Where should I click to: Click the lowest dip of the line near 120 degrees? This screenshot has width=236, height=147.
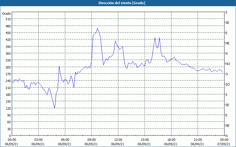pos(55,108)
